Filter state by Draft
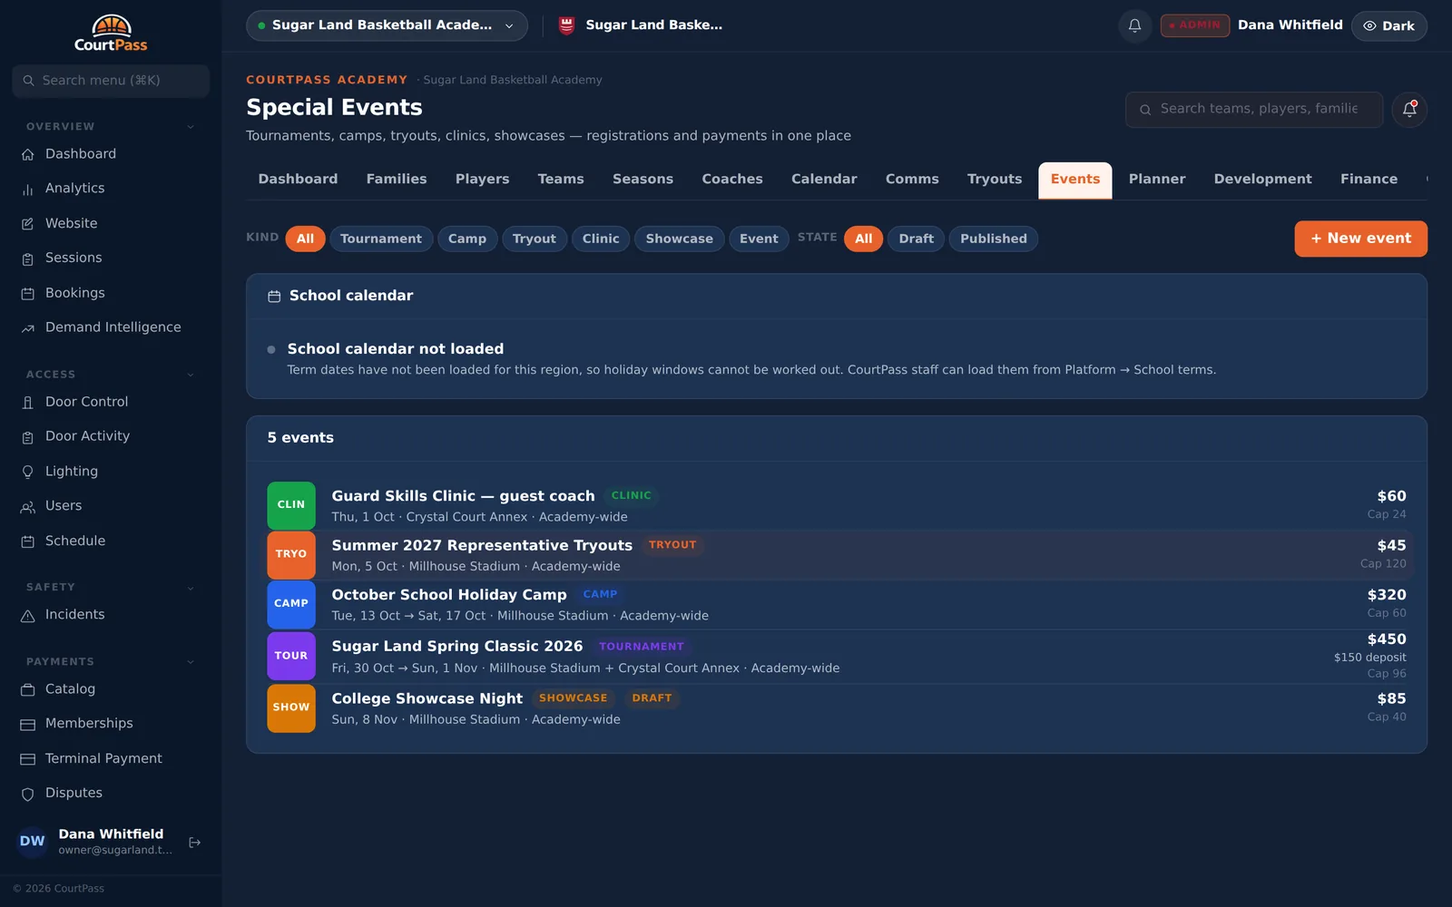This screenshot has height=907, width=1452. [x=916, y=239]
